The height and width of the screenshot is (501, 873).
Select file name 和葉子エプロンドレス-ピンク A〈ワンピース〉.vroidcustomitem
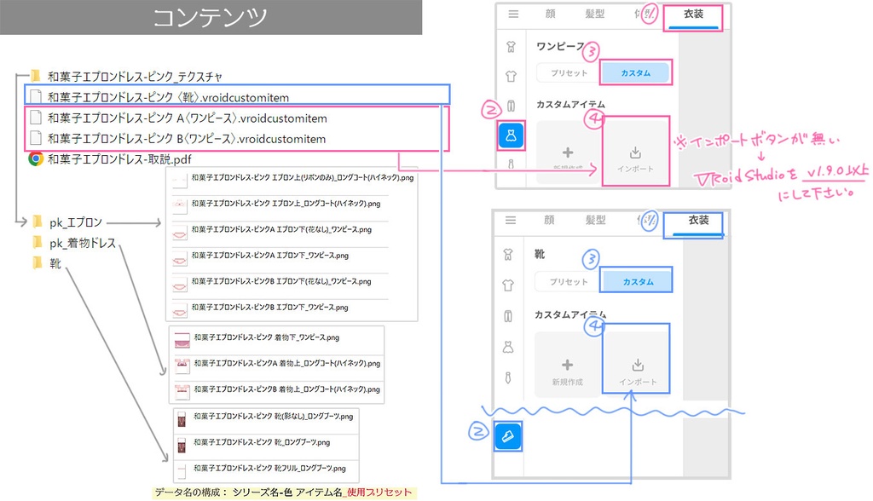coord(187,118)
